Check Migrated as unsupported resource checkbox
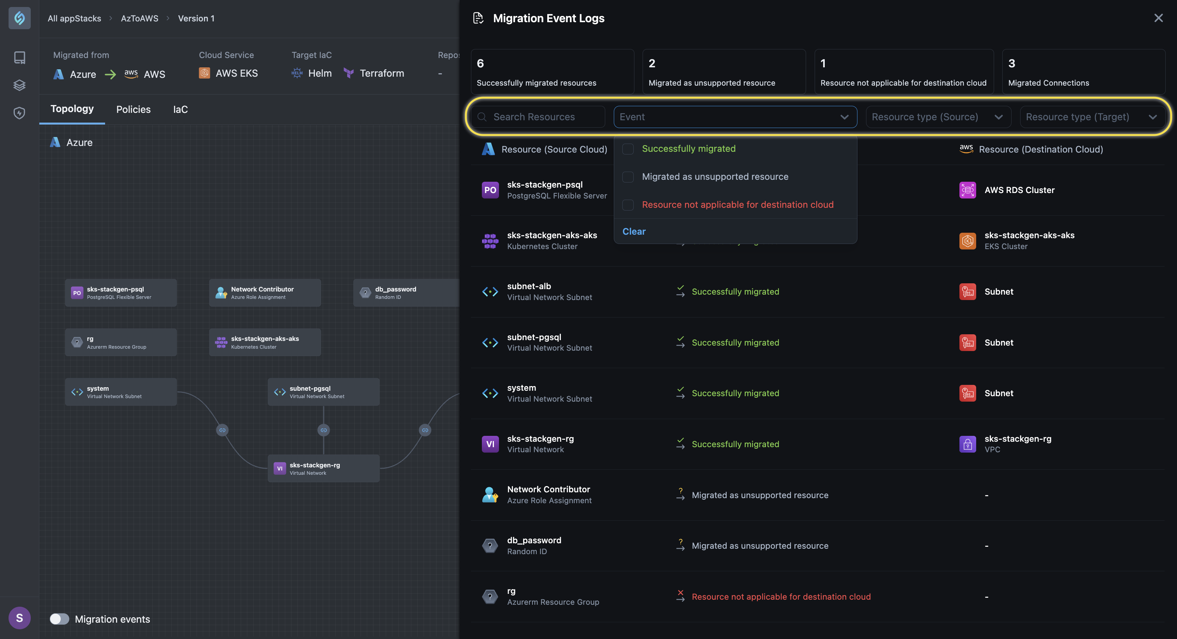This screenshot has height=639, width=1177. coord(628,177)
